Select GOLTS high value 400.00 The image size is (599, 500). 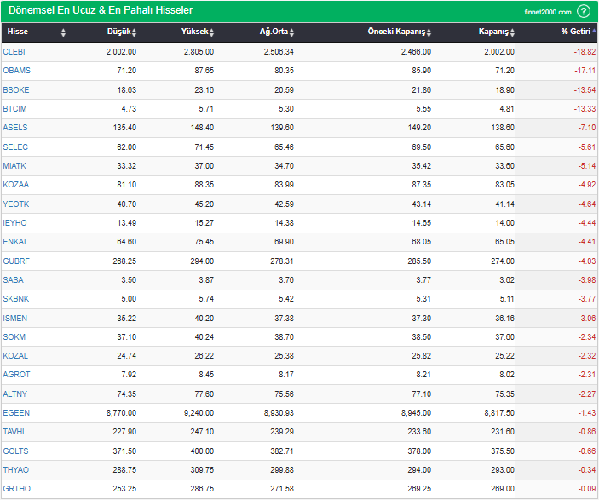[x=202, y=451]
